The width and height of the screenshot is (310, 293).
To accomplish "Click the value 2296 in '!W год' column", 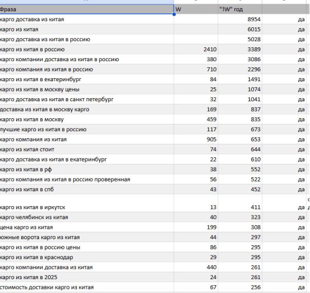I will (254, 69).
